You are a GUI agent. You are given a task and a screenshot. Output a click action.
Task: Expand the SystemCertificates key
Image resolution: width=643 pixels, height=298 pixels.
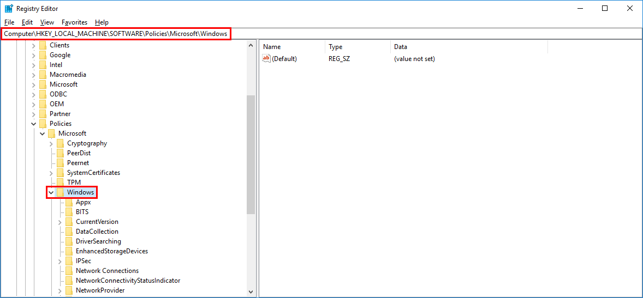[x=51, y=173]
